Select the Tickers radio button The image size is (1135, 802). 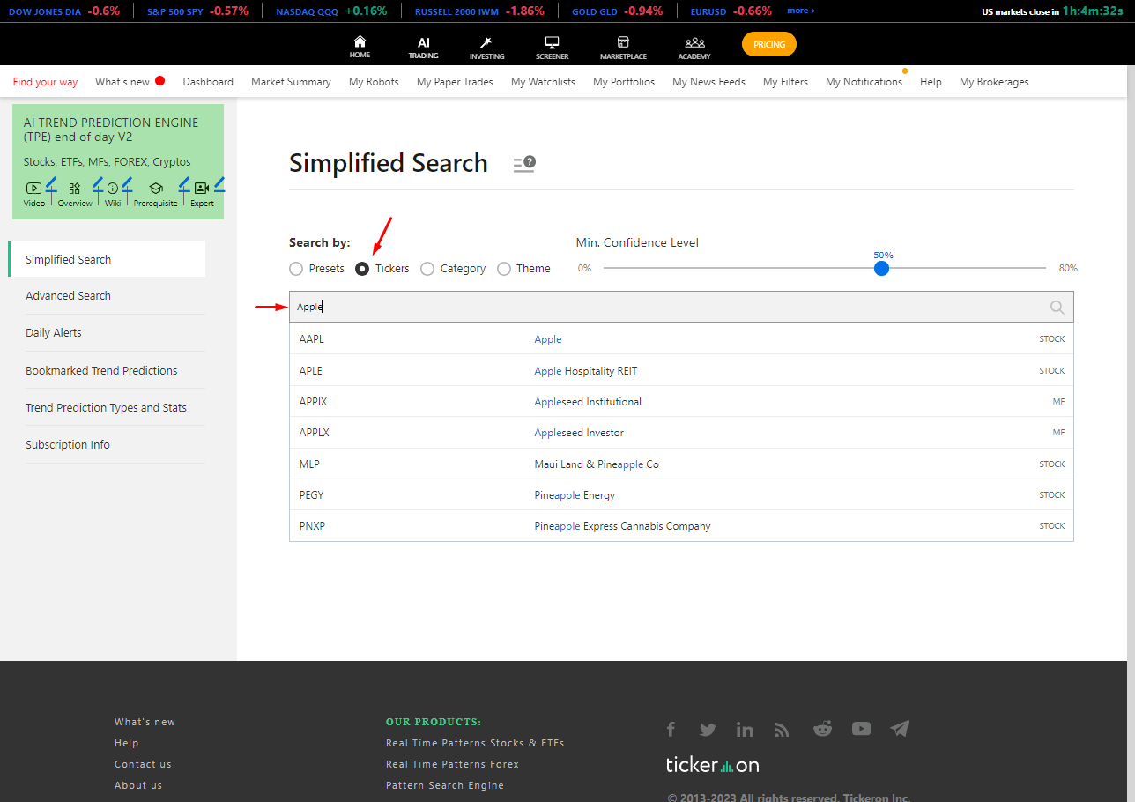362,269
